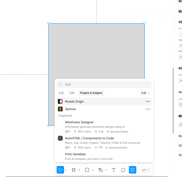Click the search field in plugins panel
This screenshot has width=182, height=177.
tap(104, 84)
